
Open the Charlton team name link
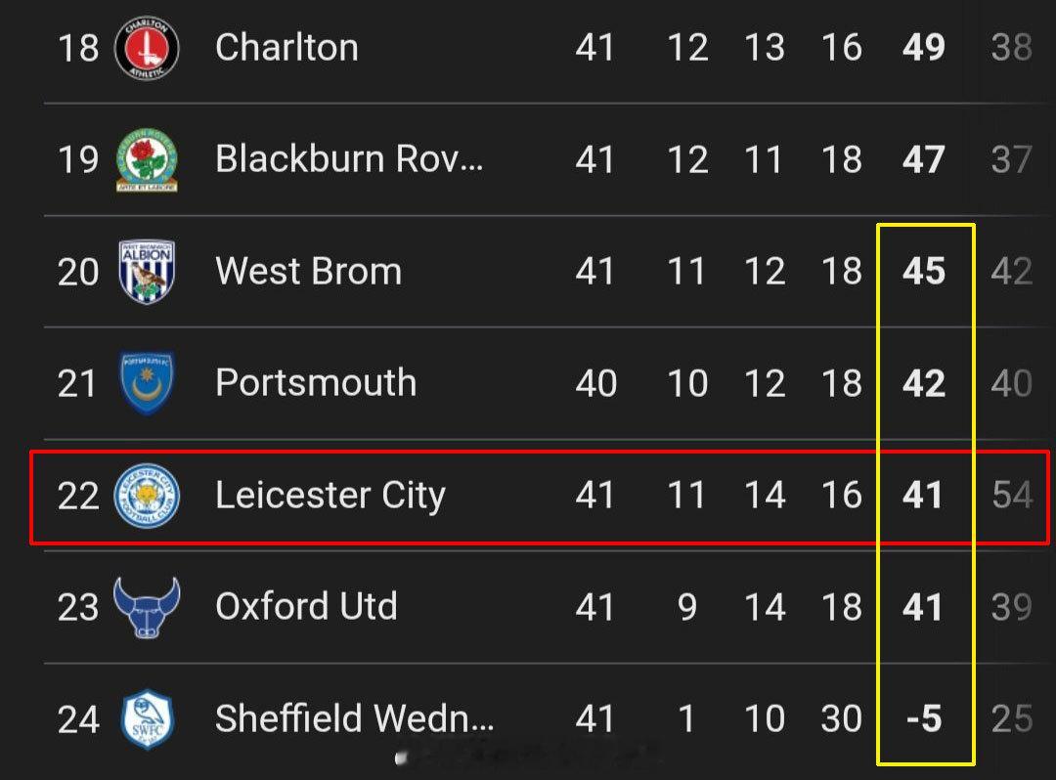tap(286, 47)
